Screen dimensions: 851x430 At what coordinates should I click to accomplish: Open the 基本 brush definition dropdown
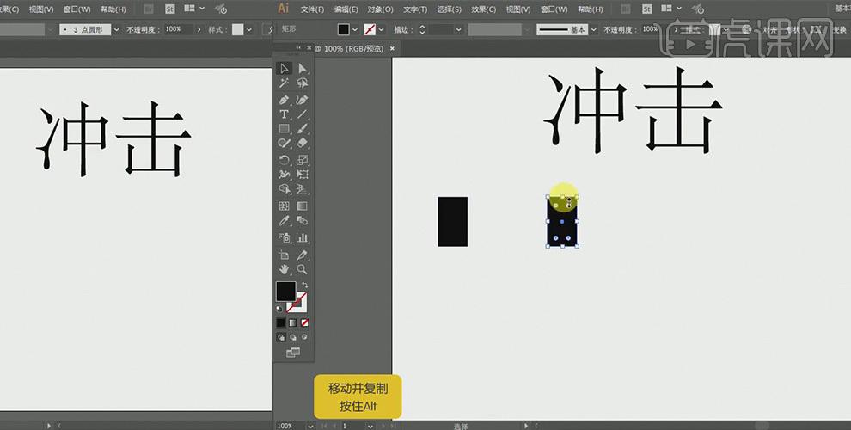593,30
